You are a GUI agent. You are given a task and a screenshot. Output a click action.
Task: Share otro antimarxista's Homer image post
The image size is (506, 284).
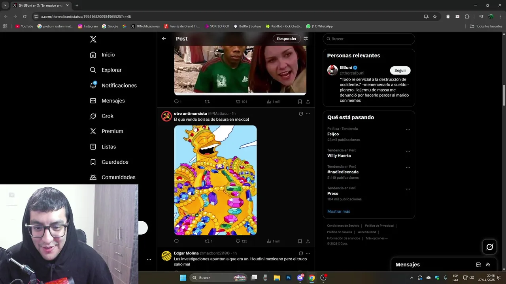308,241
